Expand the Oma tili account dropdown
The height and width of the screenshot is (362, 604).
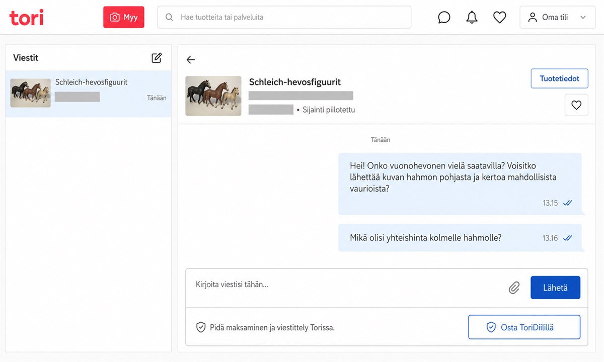coord(557,17)
